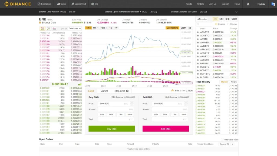The image size is (277, 156).
Task: Click the pair search box
Action: point(204,24)
